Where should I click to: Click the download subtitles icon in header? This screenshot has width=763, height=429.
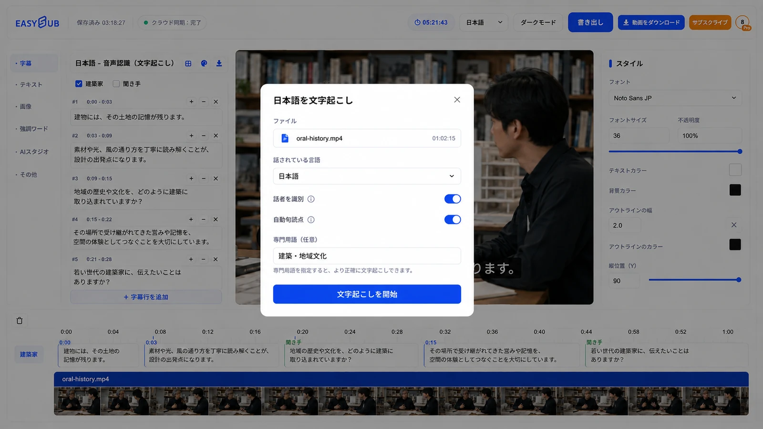click(x=219, y=63)
